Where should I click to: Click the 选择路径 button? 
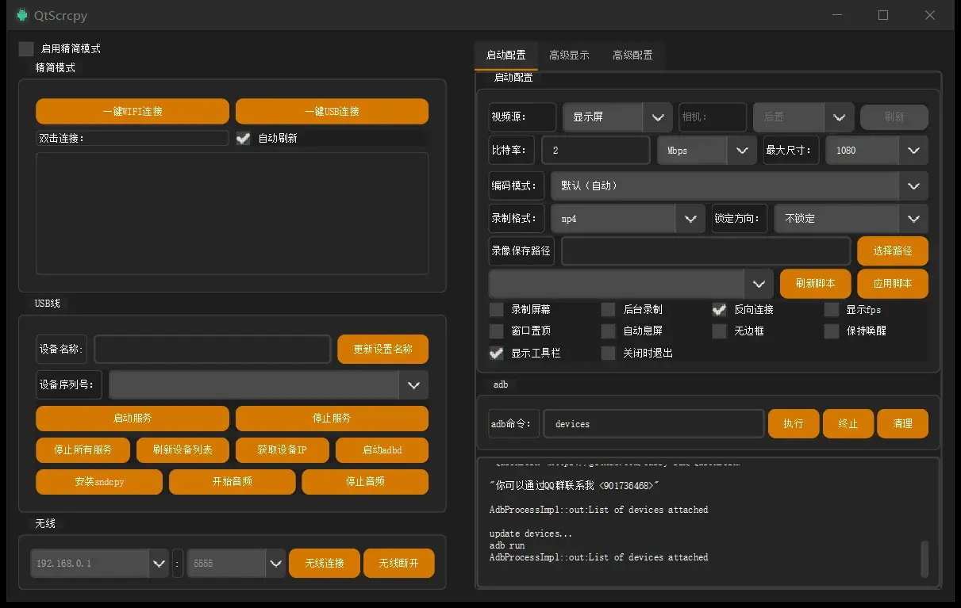click(892, 250)
